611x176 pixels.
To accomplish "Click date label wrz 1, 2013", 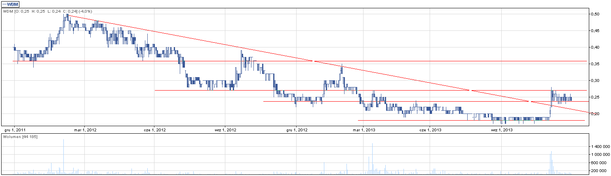I will pyautogui.click(x=502, y=129).
